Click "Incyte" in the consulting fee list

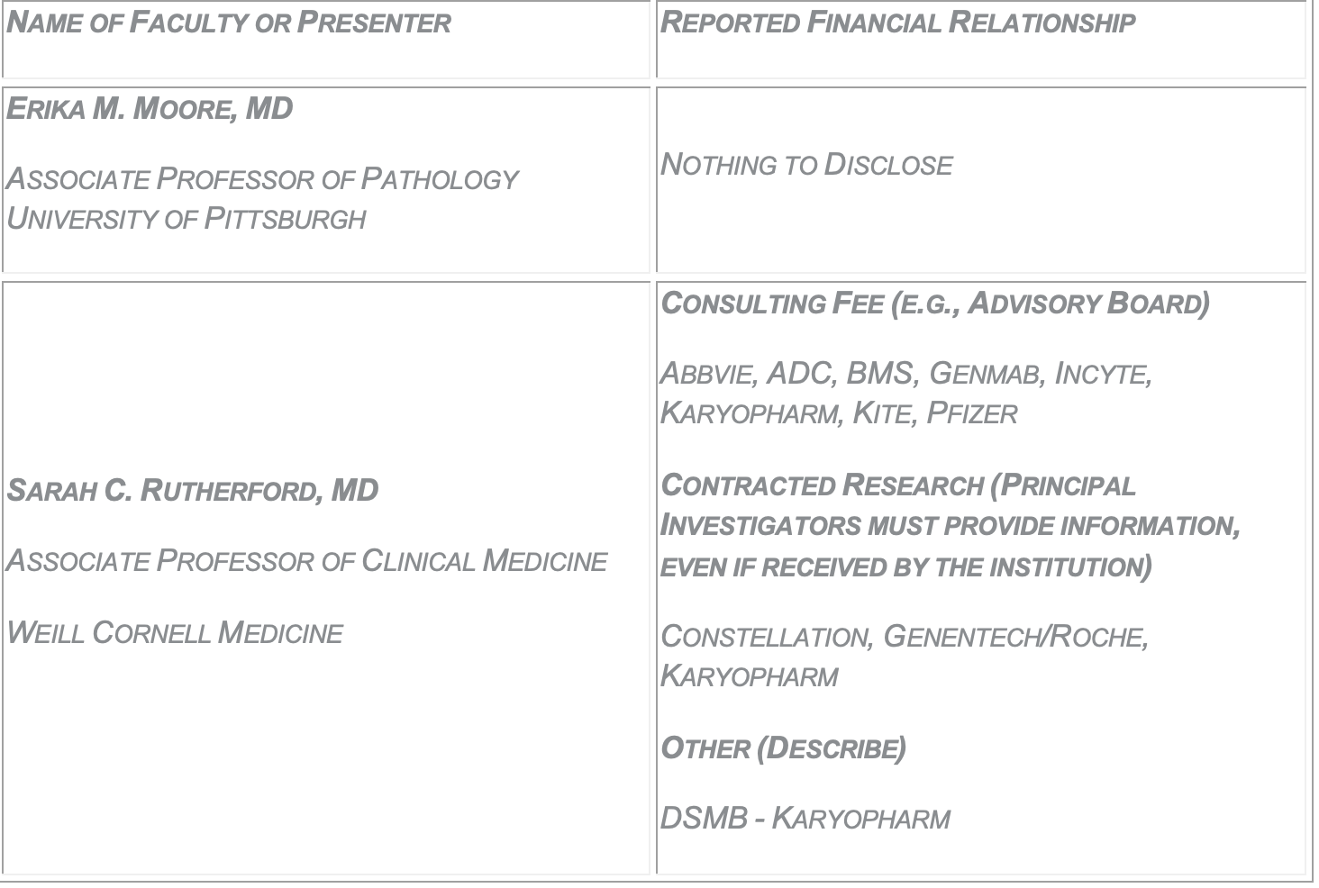pos(1102,373)
